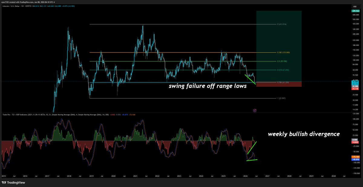This screenshot has height=187, width=363.
Task: Click the blue 42.889 last price label
Action: click(355, 82)
